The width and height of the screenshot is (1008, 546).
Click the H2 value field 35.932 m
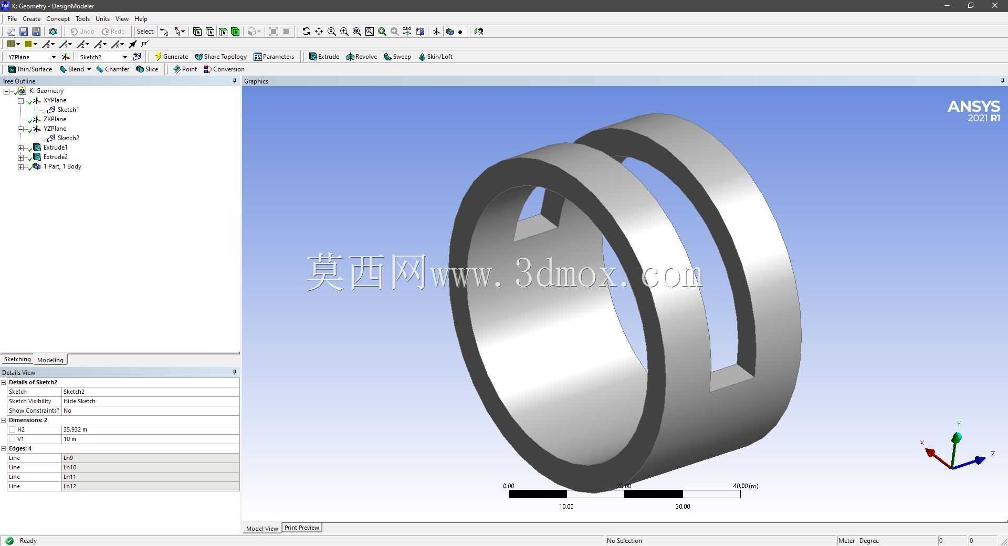coord(150,429)
